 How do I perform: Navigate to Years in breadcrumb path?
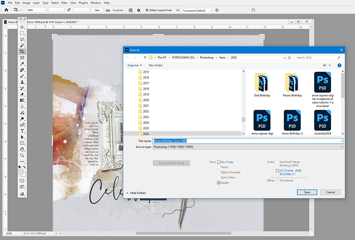point(222,58)
